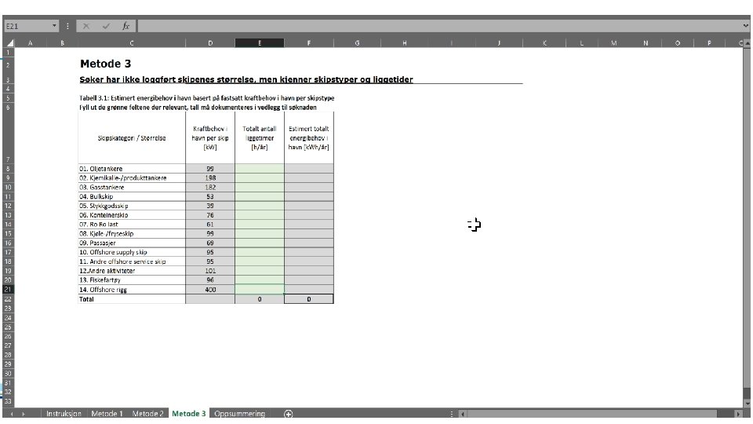Click the Select All corner triangle

tap(9, 42)
